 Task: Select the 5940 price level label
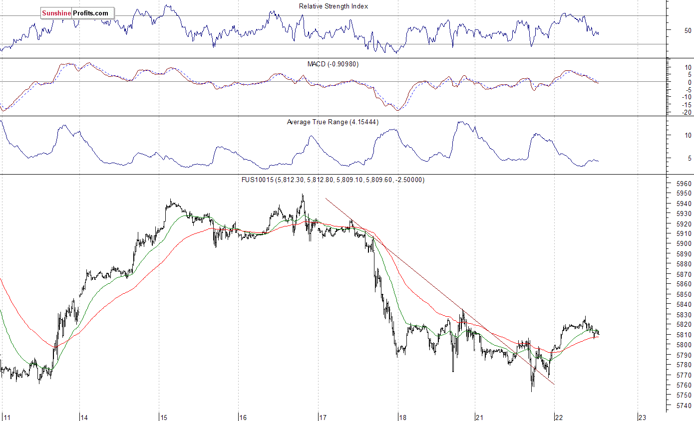tap(684, 204)
